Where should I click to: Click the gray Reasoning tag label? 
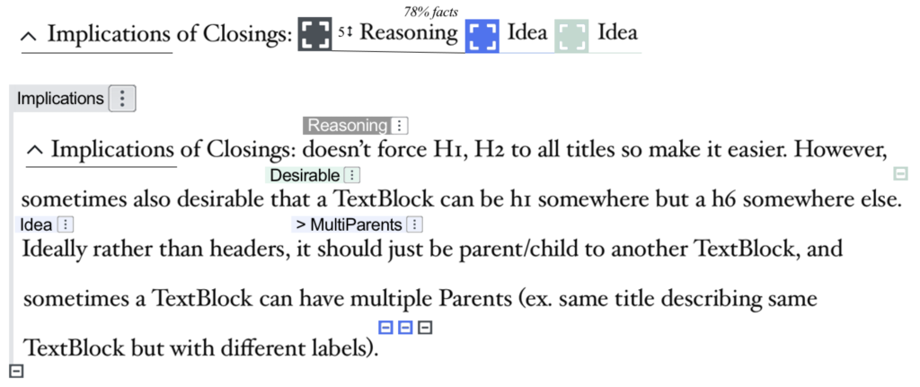(348, 126)
